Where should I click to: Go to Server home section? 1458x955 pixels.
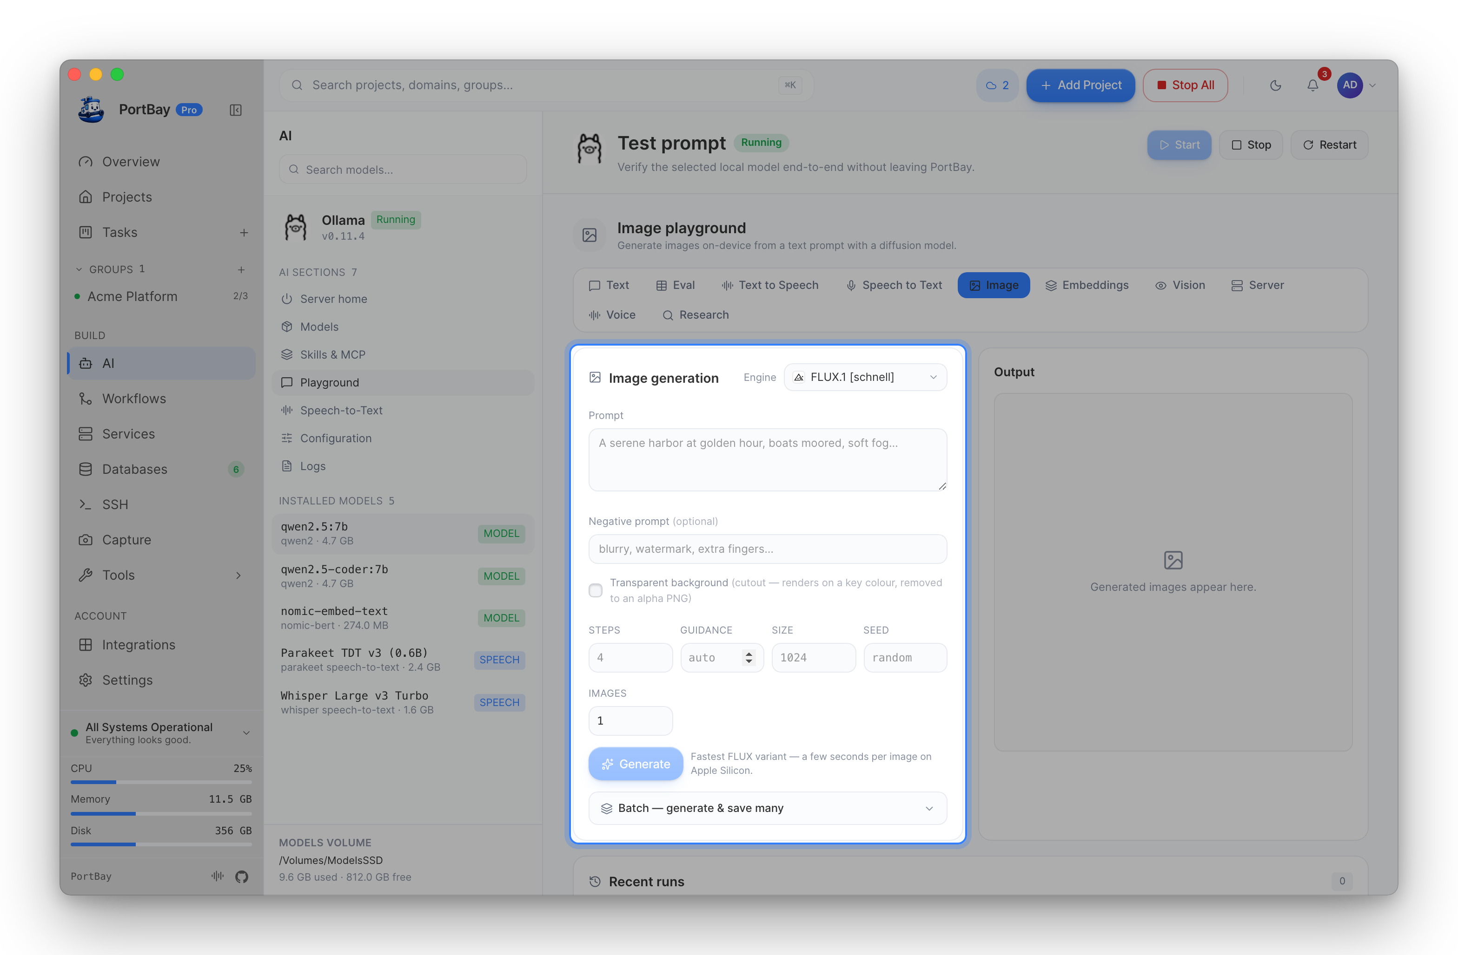click(403, 299)
